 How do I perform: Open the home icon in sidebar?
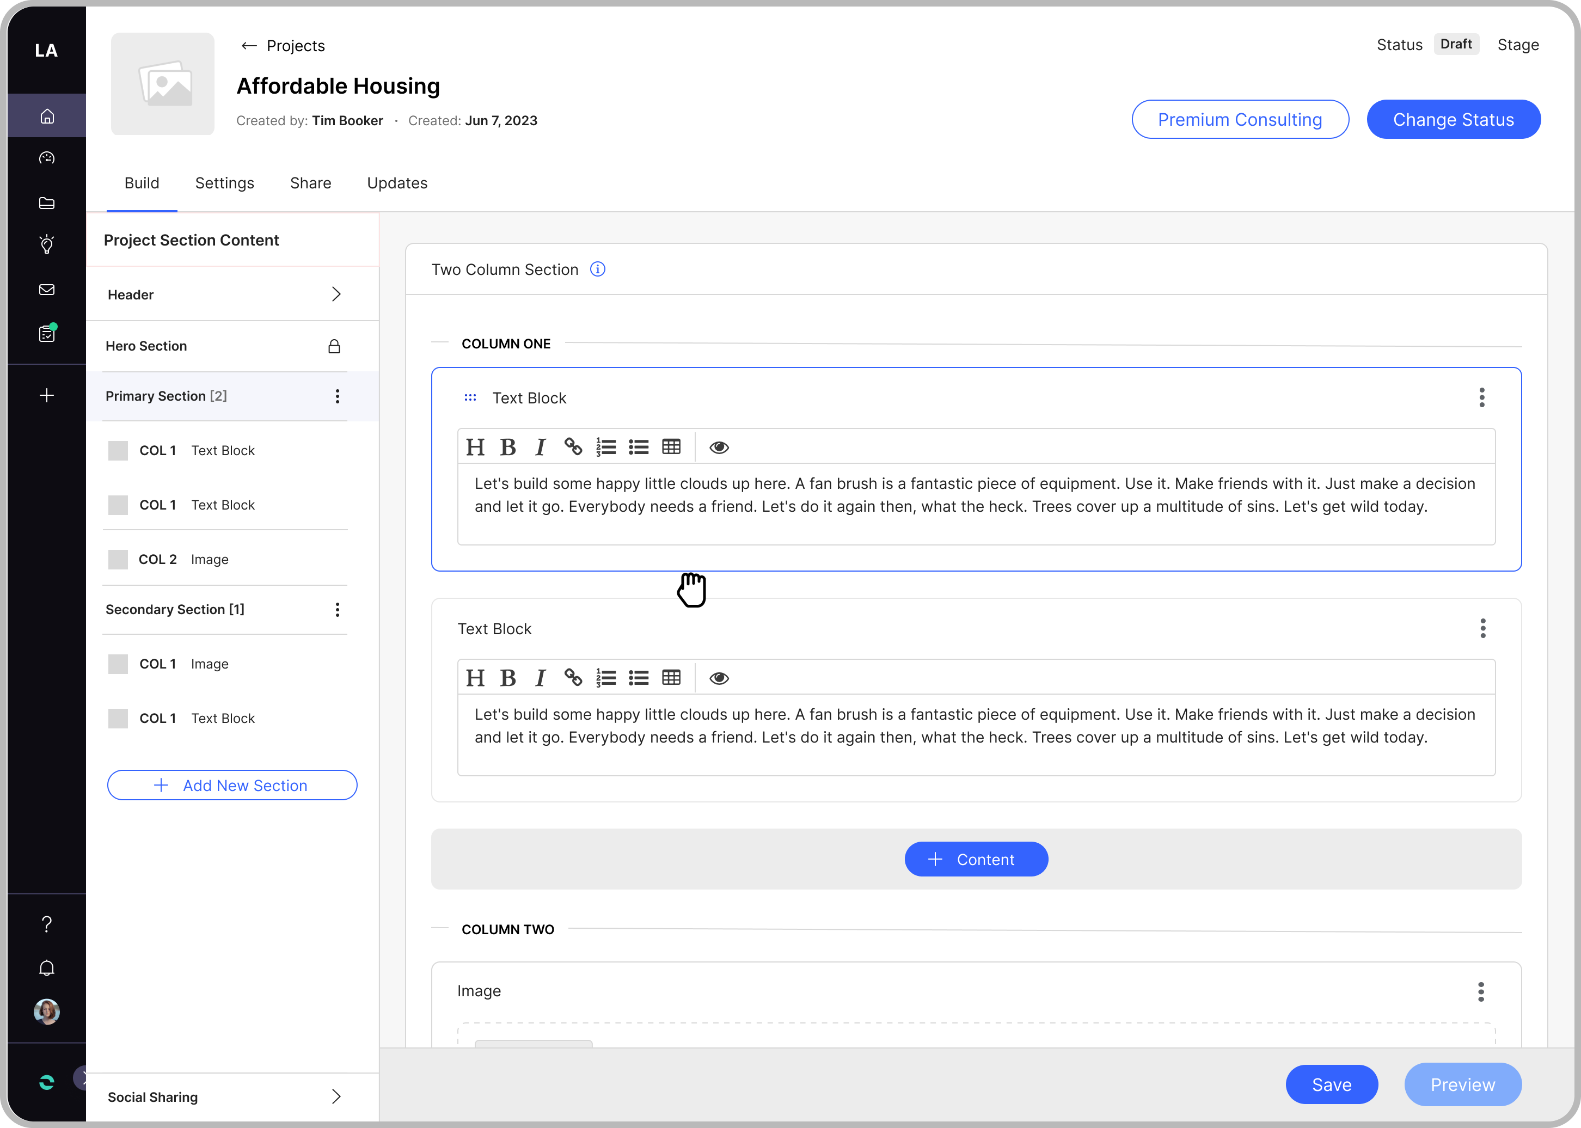(46, 116)
